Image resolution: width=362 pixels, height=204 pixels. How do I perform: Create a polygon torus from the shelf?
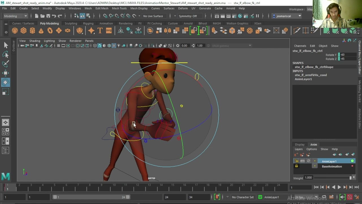(50, 31)
